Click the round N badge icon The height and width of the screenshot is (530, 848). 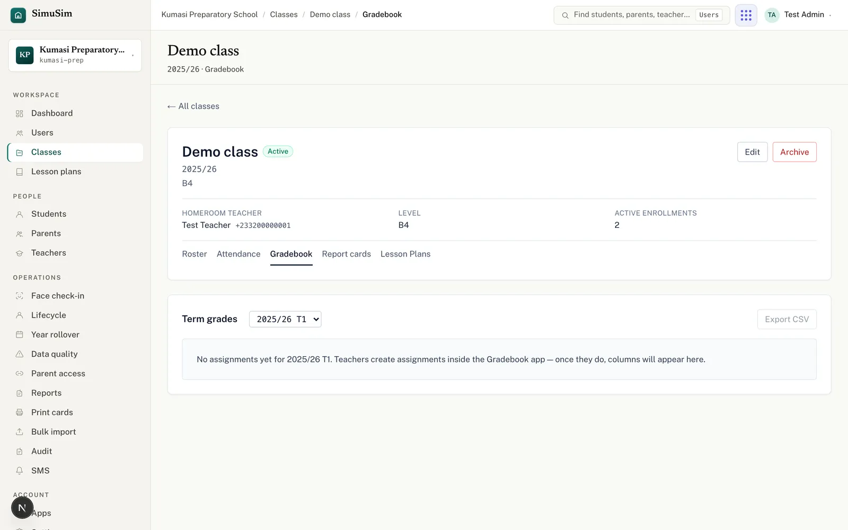(x=22, y=508)
